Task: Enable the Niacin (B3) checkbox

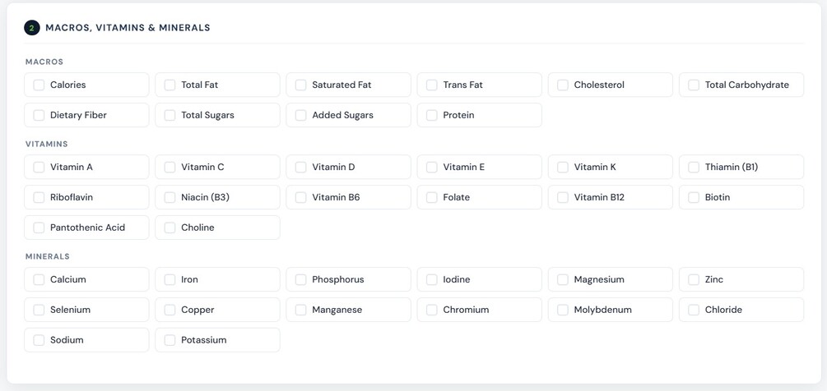Action: [x=170, y=197]
